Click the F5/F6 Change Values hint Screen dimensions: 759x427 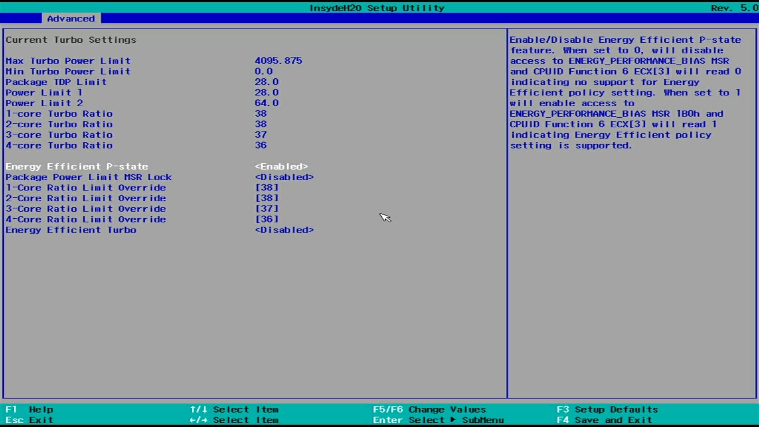pos(429,409)
